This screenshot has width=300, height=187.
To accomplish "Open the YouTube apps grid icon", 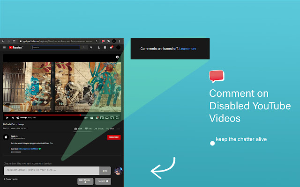I will 105,48.
